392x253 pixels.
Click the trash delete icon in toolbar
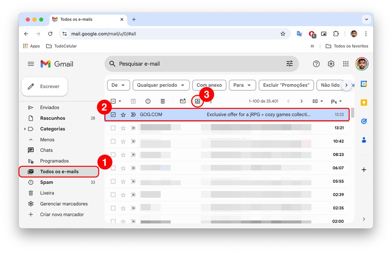click(163, 101)
